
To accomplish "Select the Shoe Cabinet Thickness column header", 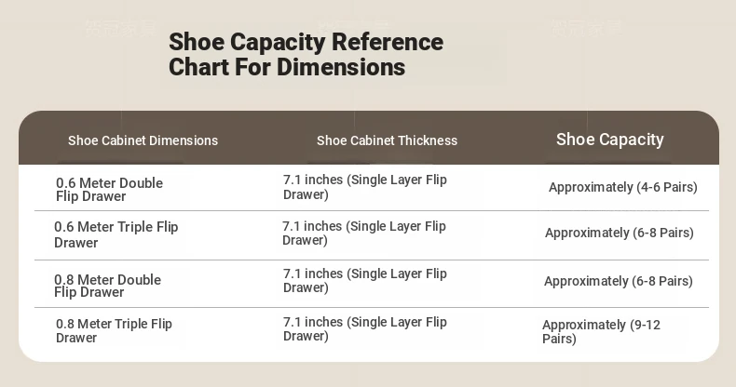I will [387, 140].
